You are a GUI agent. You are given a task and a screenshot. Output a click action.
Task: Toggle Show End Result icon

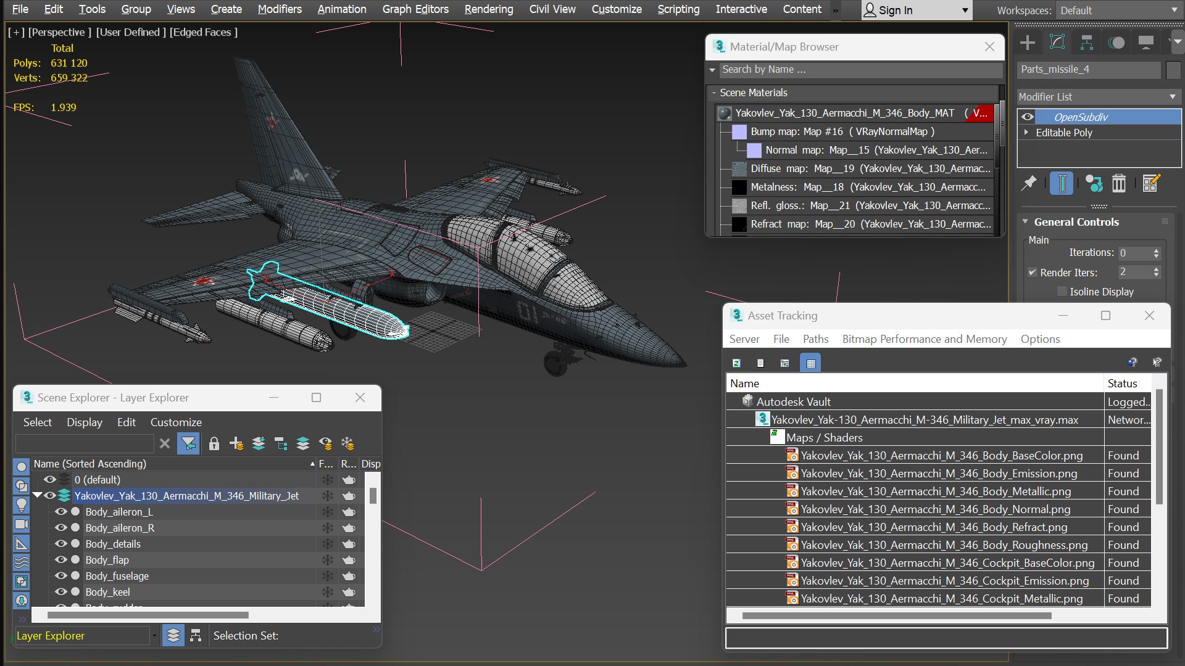1062,183
